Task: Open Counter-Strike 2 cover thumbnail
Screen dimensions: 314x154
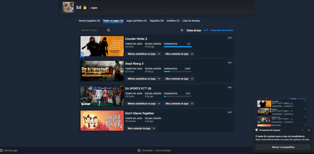Action: click(102, 46)
